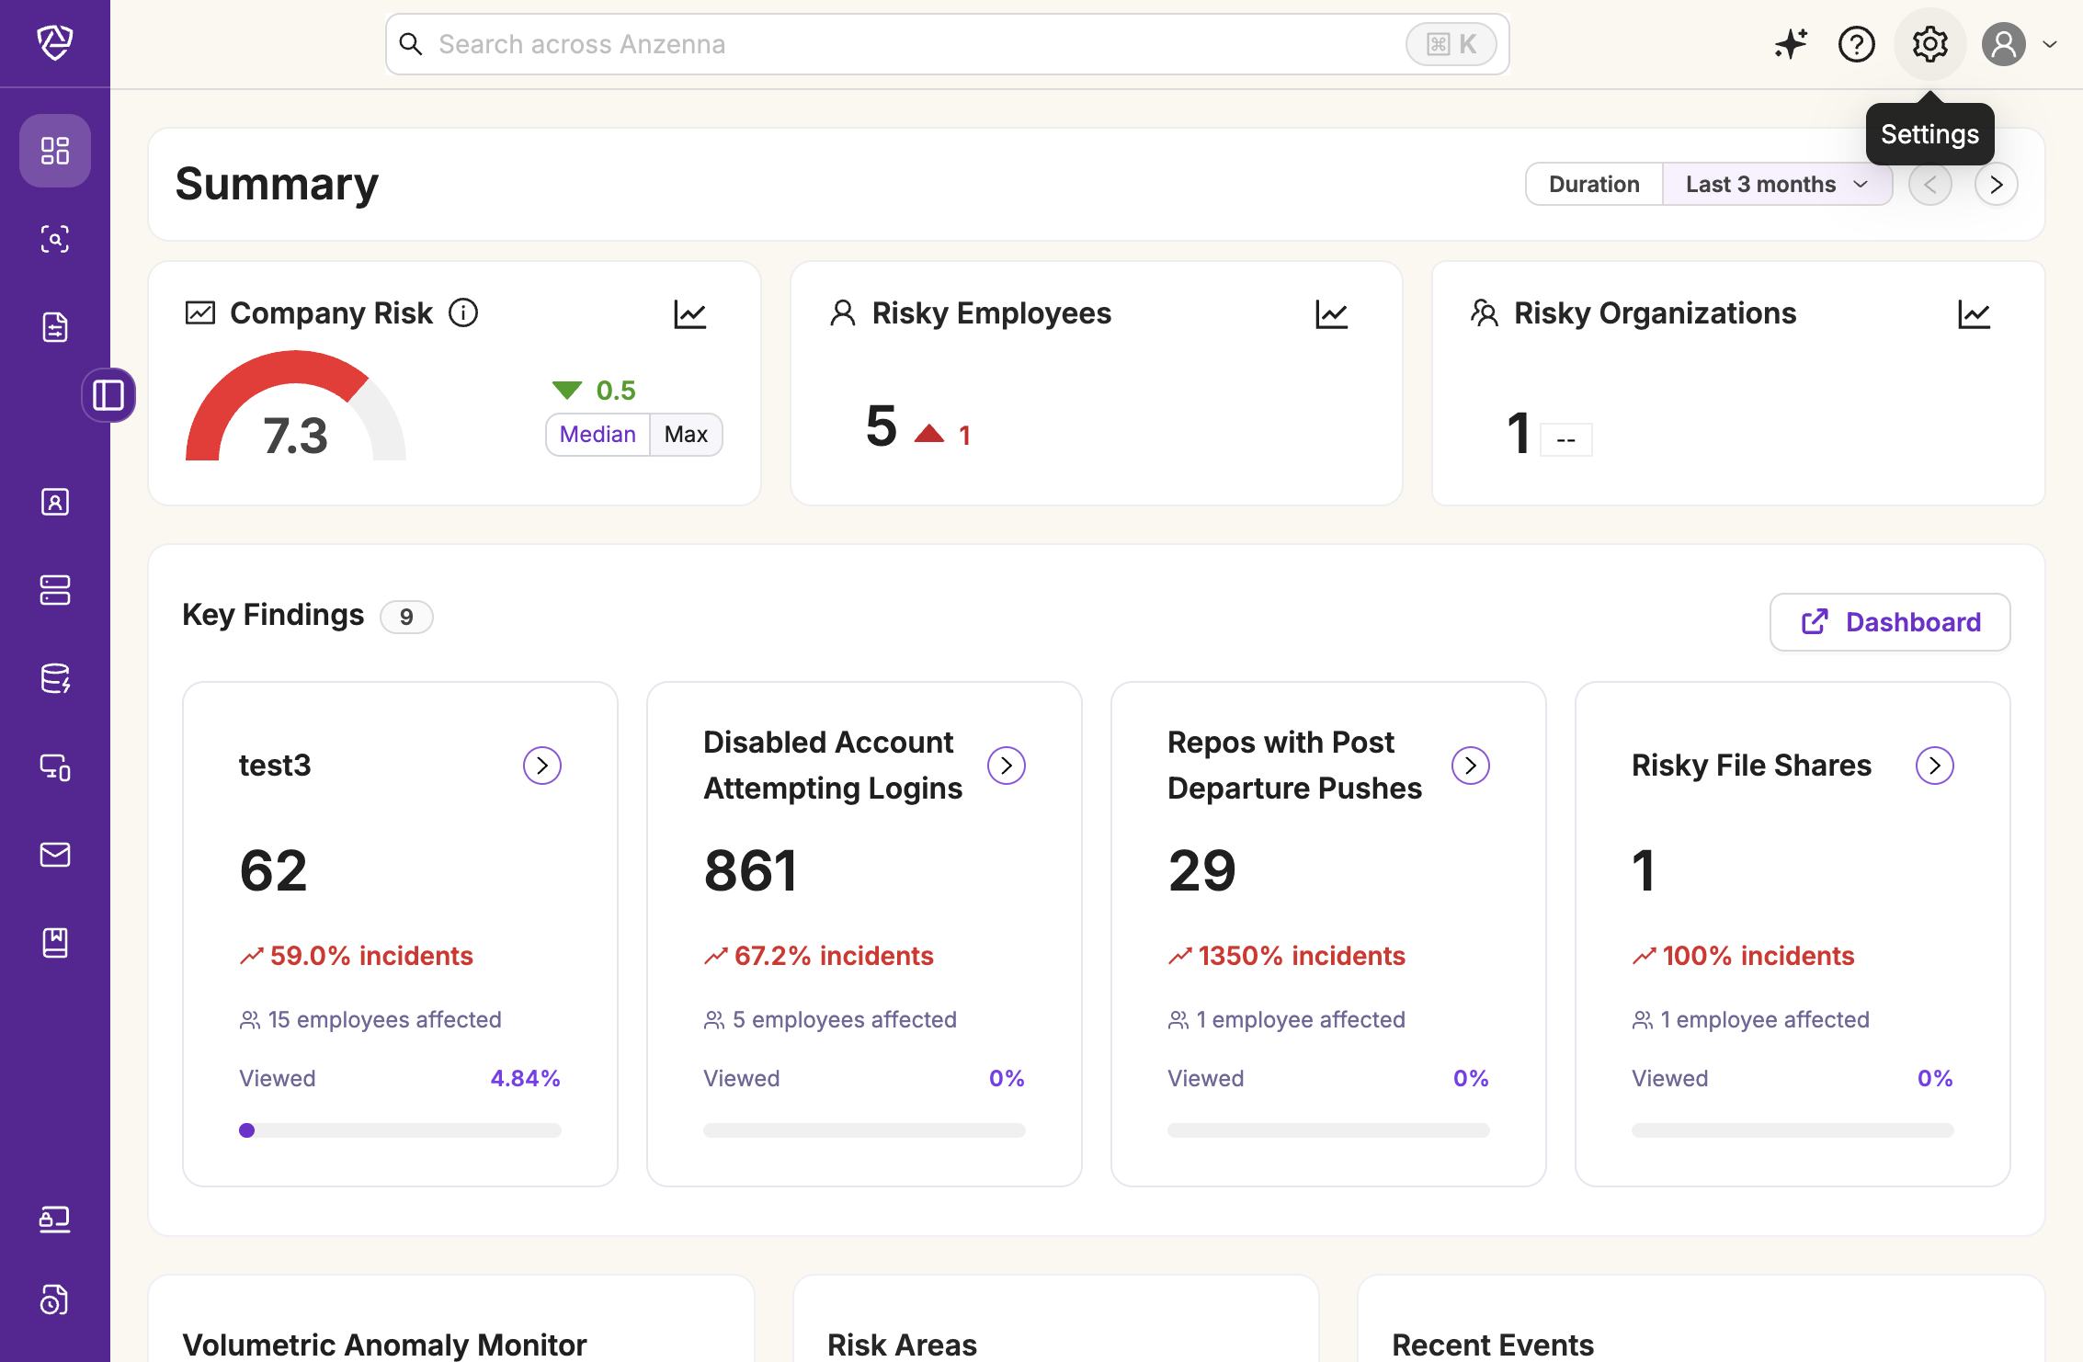This screenshot has height=1362, width=2083.
Task: Open the scan search sidebar item
Action: (55, 239)
